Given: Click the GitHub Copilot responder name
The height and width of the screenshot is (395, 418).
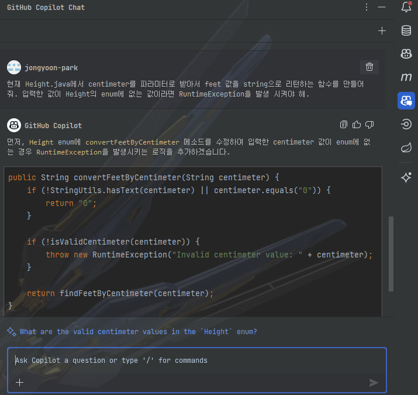Looking at the screenshot, I should (53, 126).
